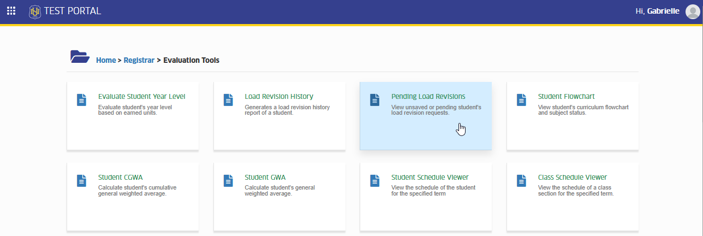Click document icon for Load Revision History
Viewport: 703px width, 236px height.
click(228, 100)
